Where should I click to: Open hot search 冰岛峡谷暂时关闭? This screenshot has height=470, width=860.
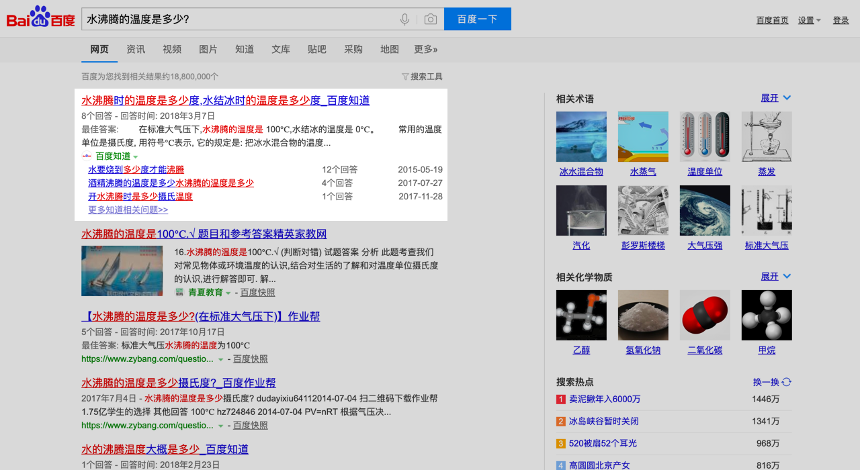[604, 421]
